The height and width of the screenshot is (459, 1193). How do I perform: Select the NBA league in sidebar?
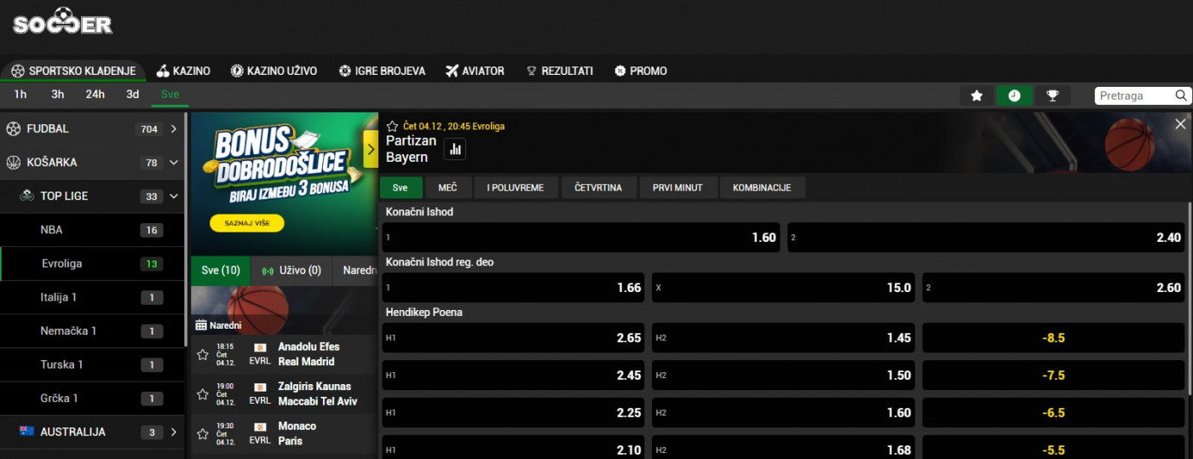point(51,230)
